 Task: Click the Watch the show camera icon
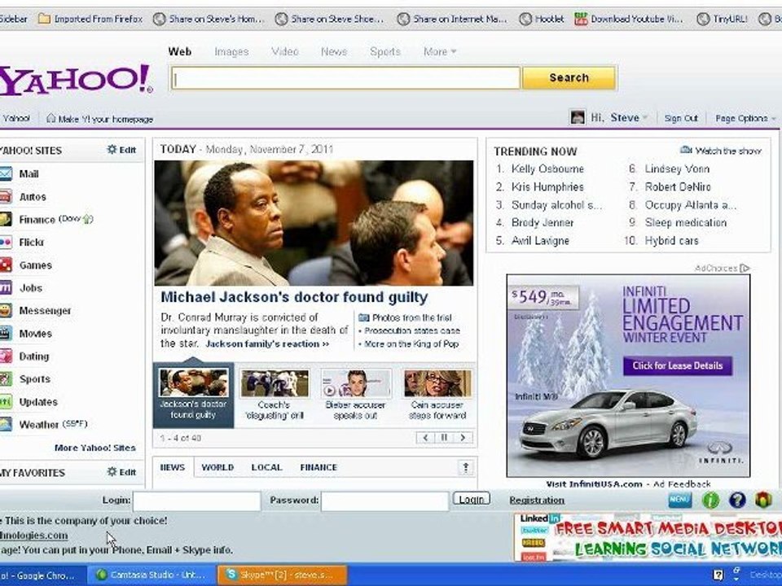(x=686, y=150)
